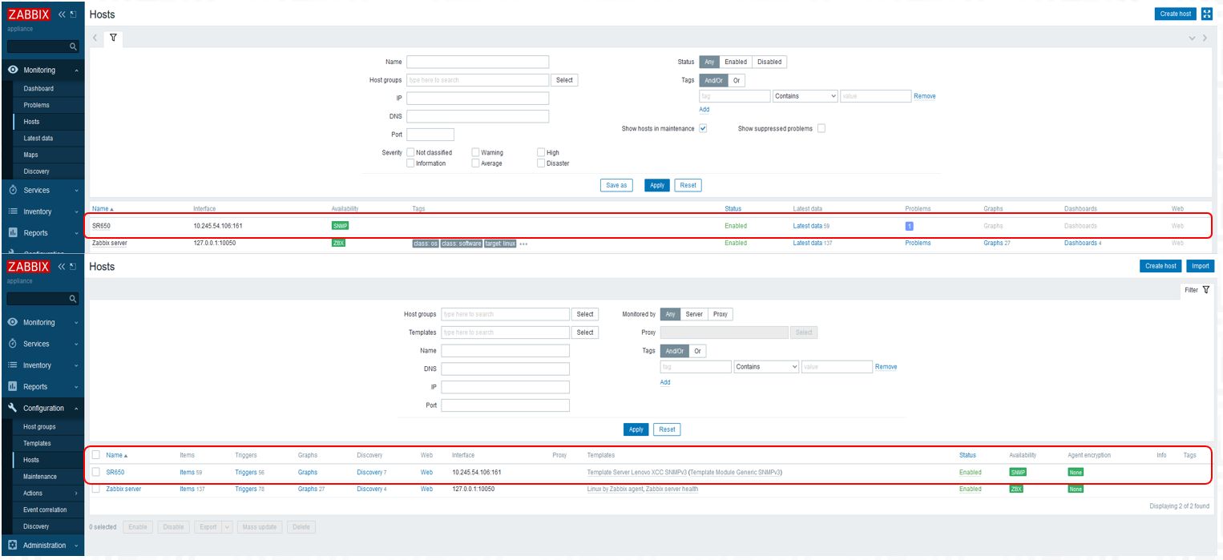The image size is (1223, 560).
Task: Tick the Warning severity checkbox
Action: [x=476, y=152]
